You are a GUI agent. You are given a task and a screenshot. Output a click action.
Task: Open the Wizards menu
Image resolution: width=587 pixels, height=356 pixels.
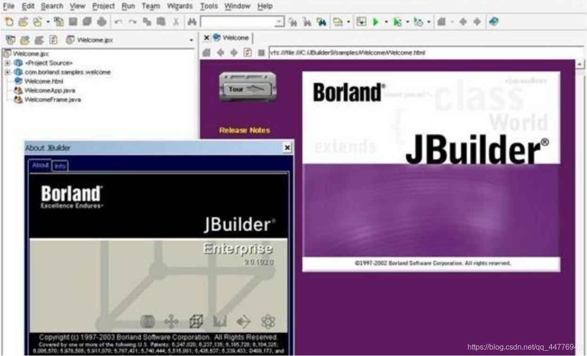pyautogui.click(x=180, y=6)
